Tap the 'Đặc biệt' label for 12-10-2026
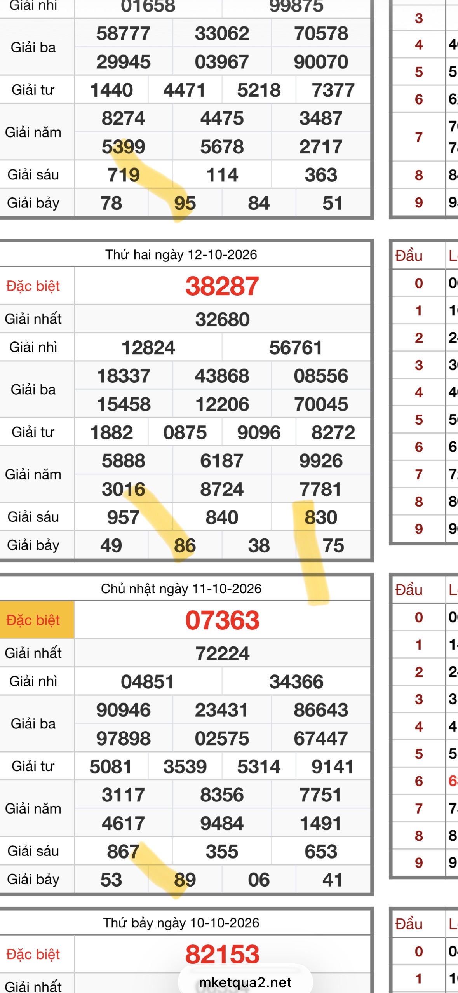 point(33,286)
